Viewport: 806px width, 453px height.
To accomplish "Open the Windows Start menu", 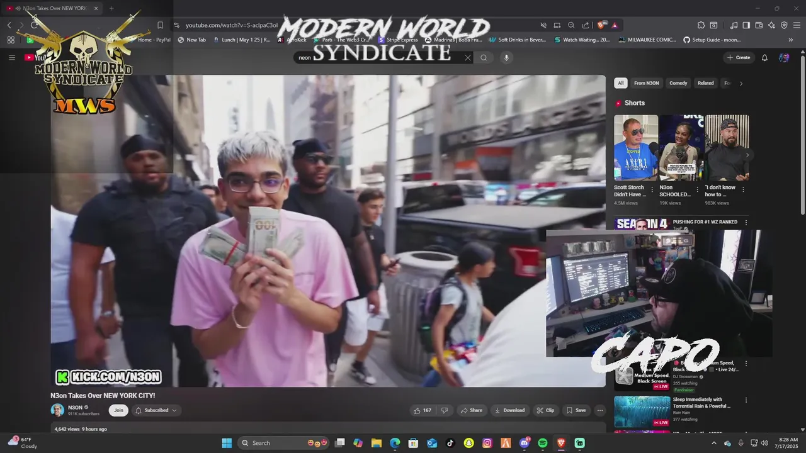I will click(227, 443).
